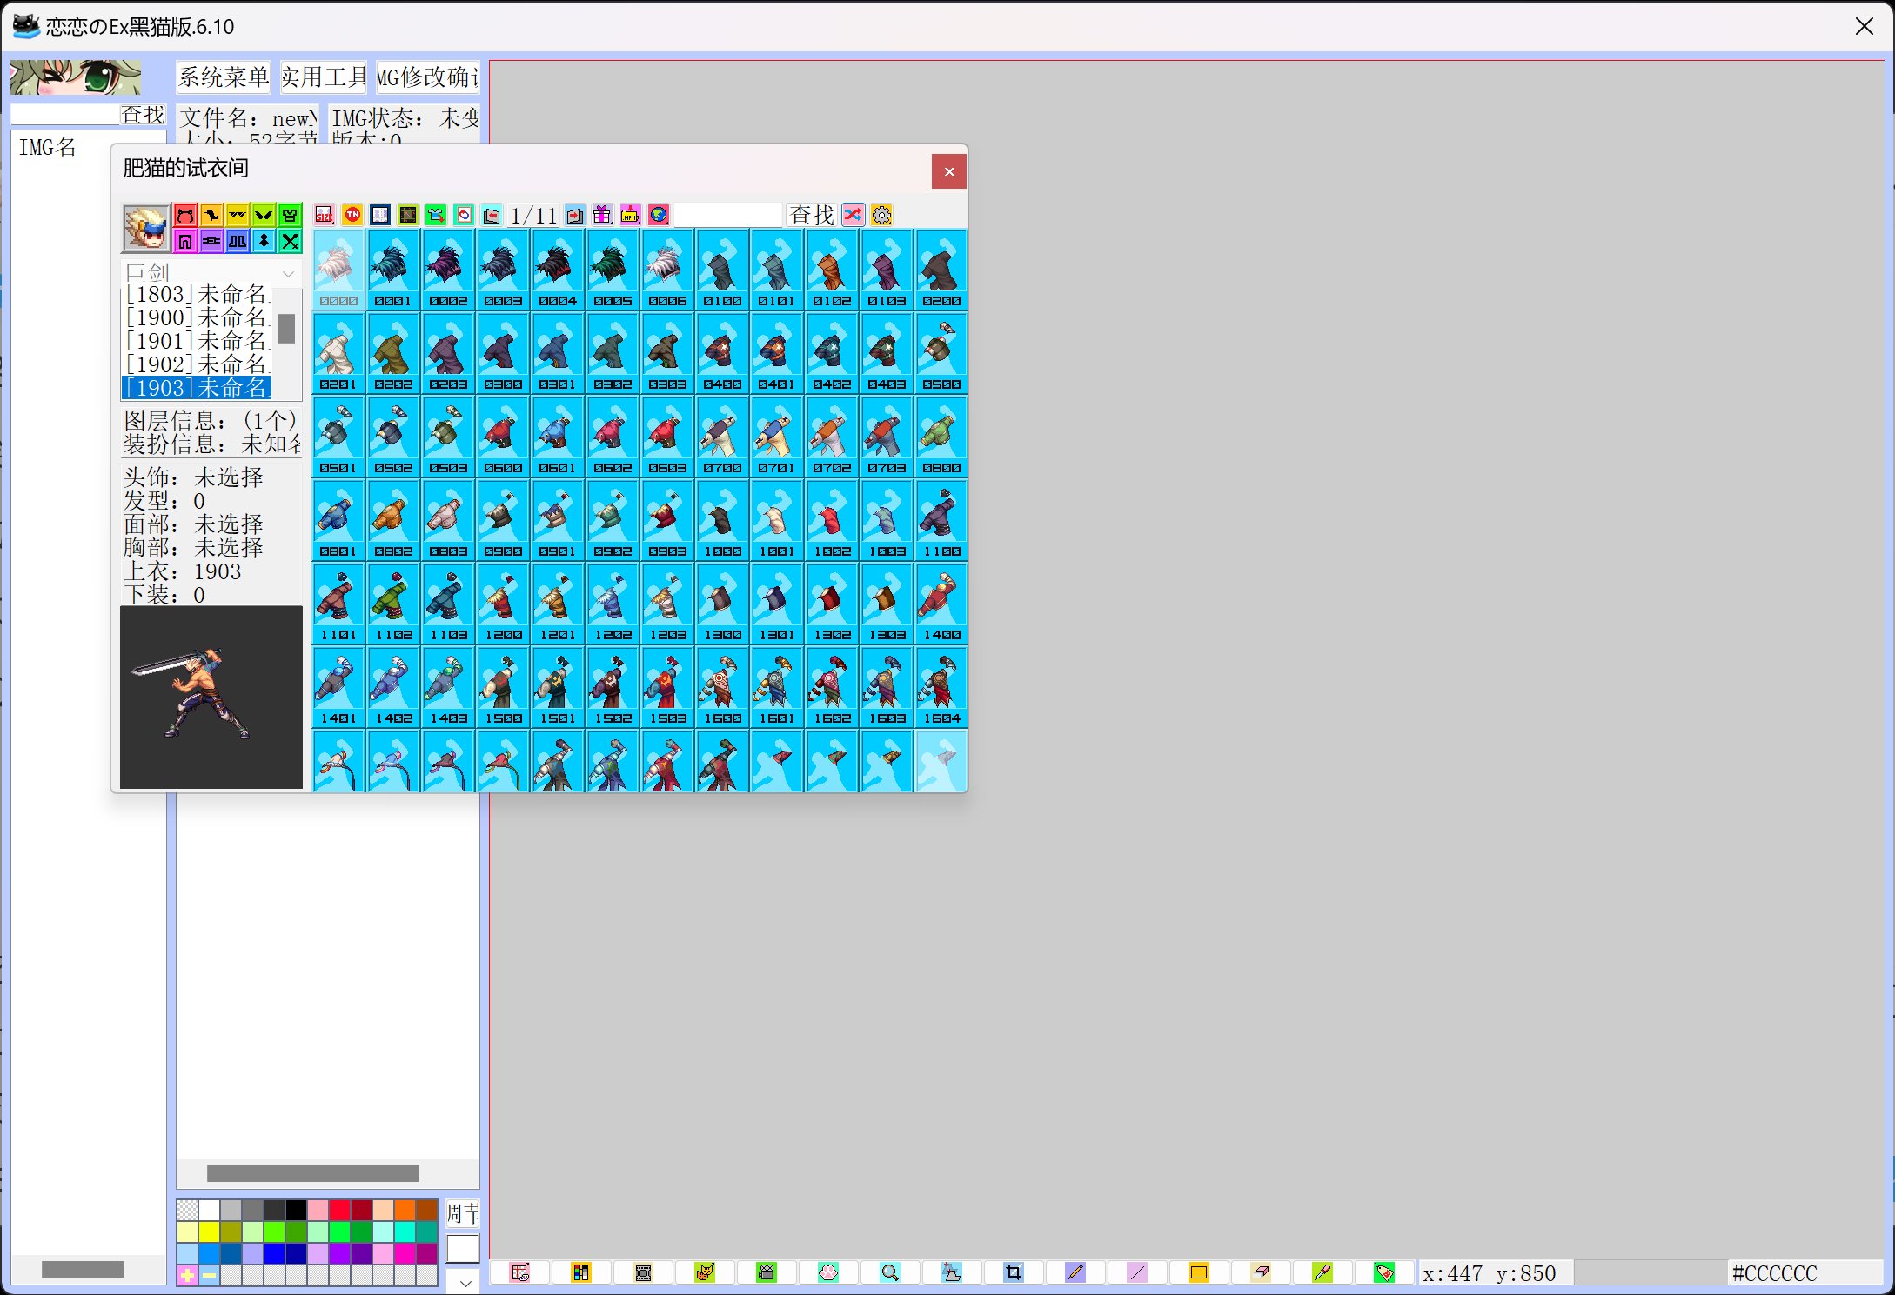Screen dimensions: 1895x1295
Task: Pick costume thumbnail 0700
Action: click(x=722, y=437)
